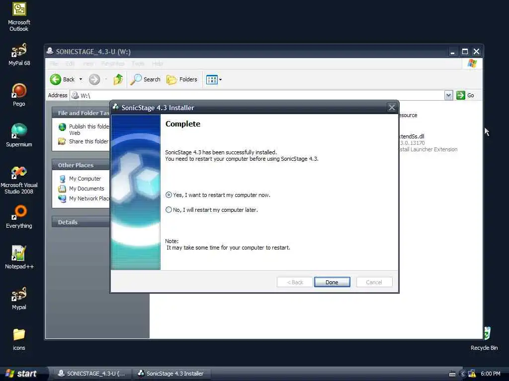This screenshot has width=509, height=381.
Task: Click the warning-badge tray icon
Action: click(x=472, y=374)
